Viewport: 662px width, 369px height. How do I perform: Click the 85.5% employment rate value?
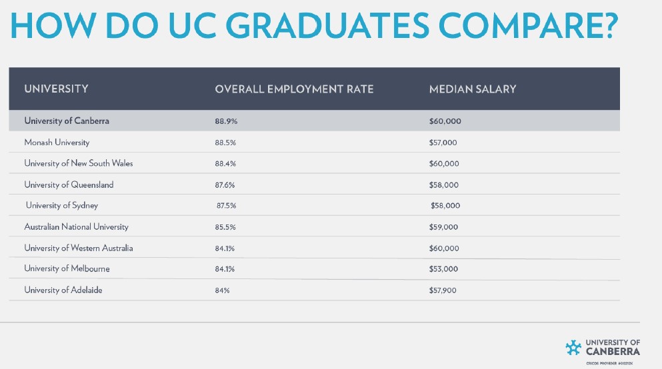[x=225, y=226]
